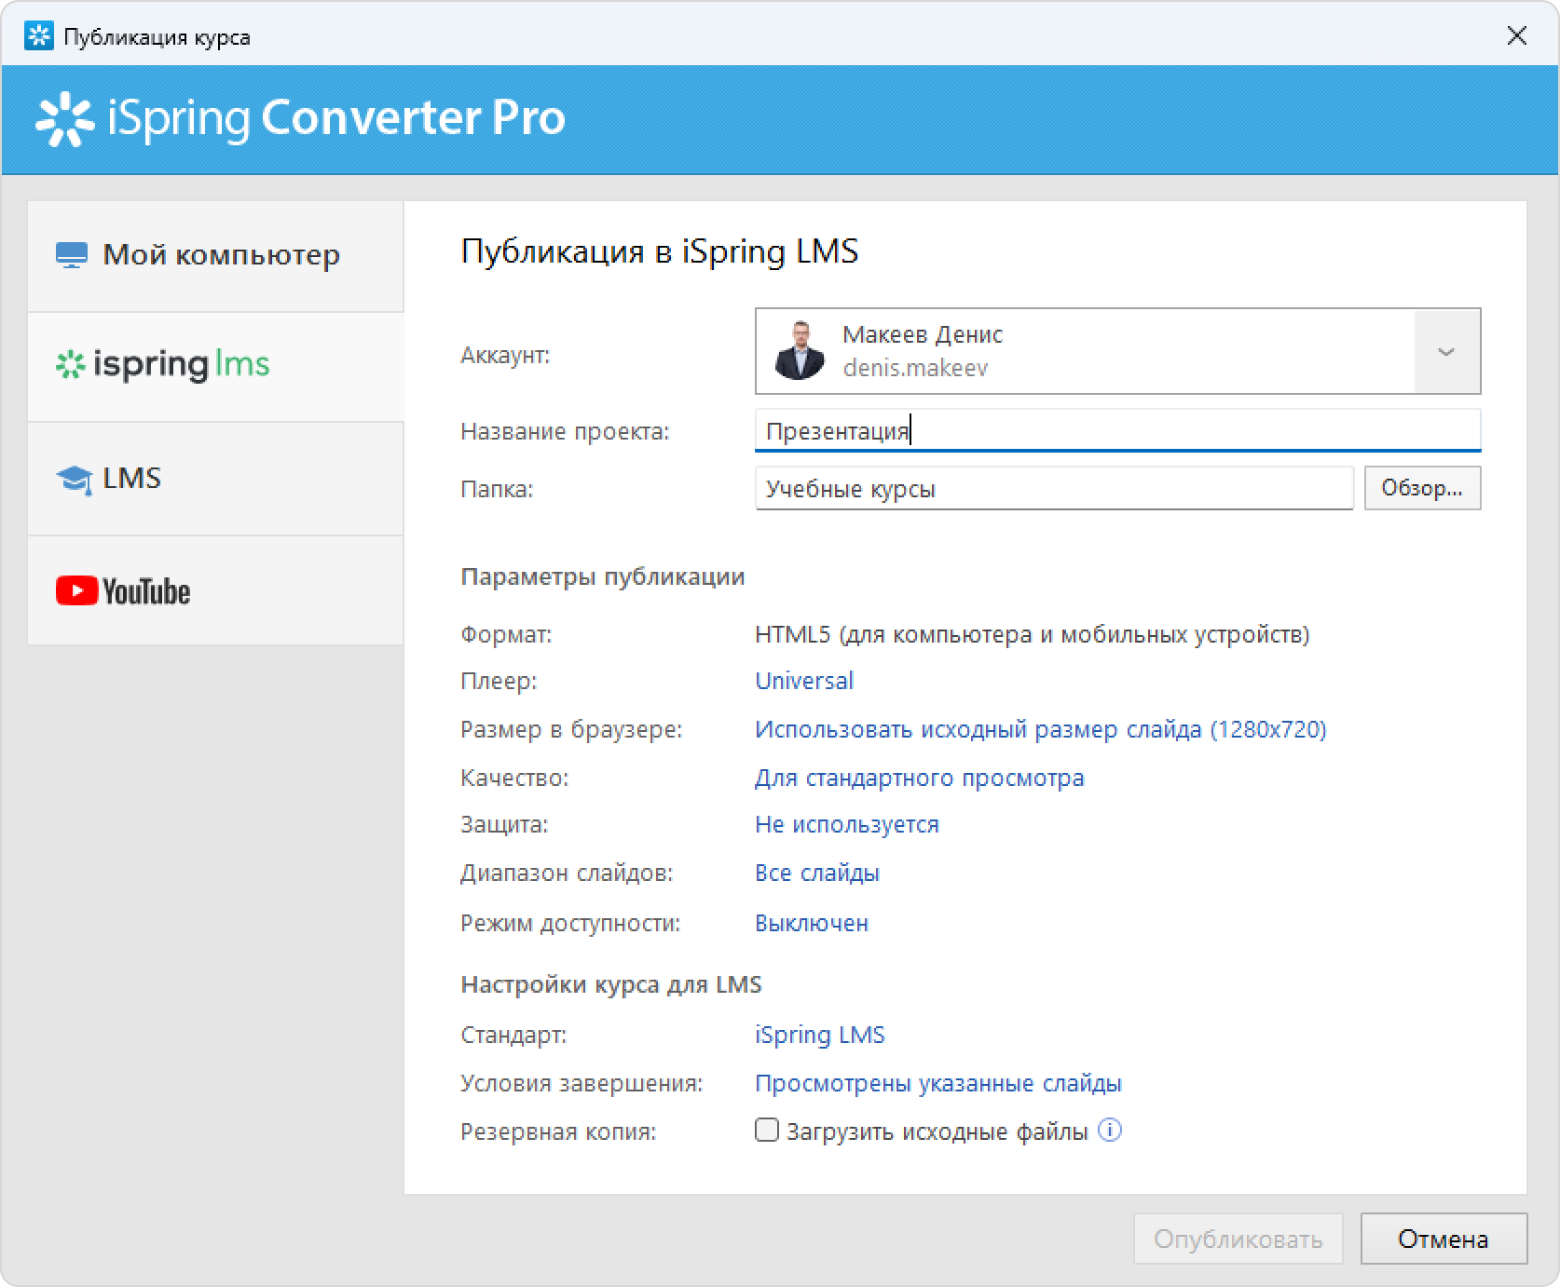The height and width of the screenshot is (1287, 1560).
Task: Click the Размер в браузере: label
Action: click(571, 729)
